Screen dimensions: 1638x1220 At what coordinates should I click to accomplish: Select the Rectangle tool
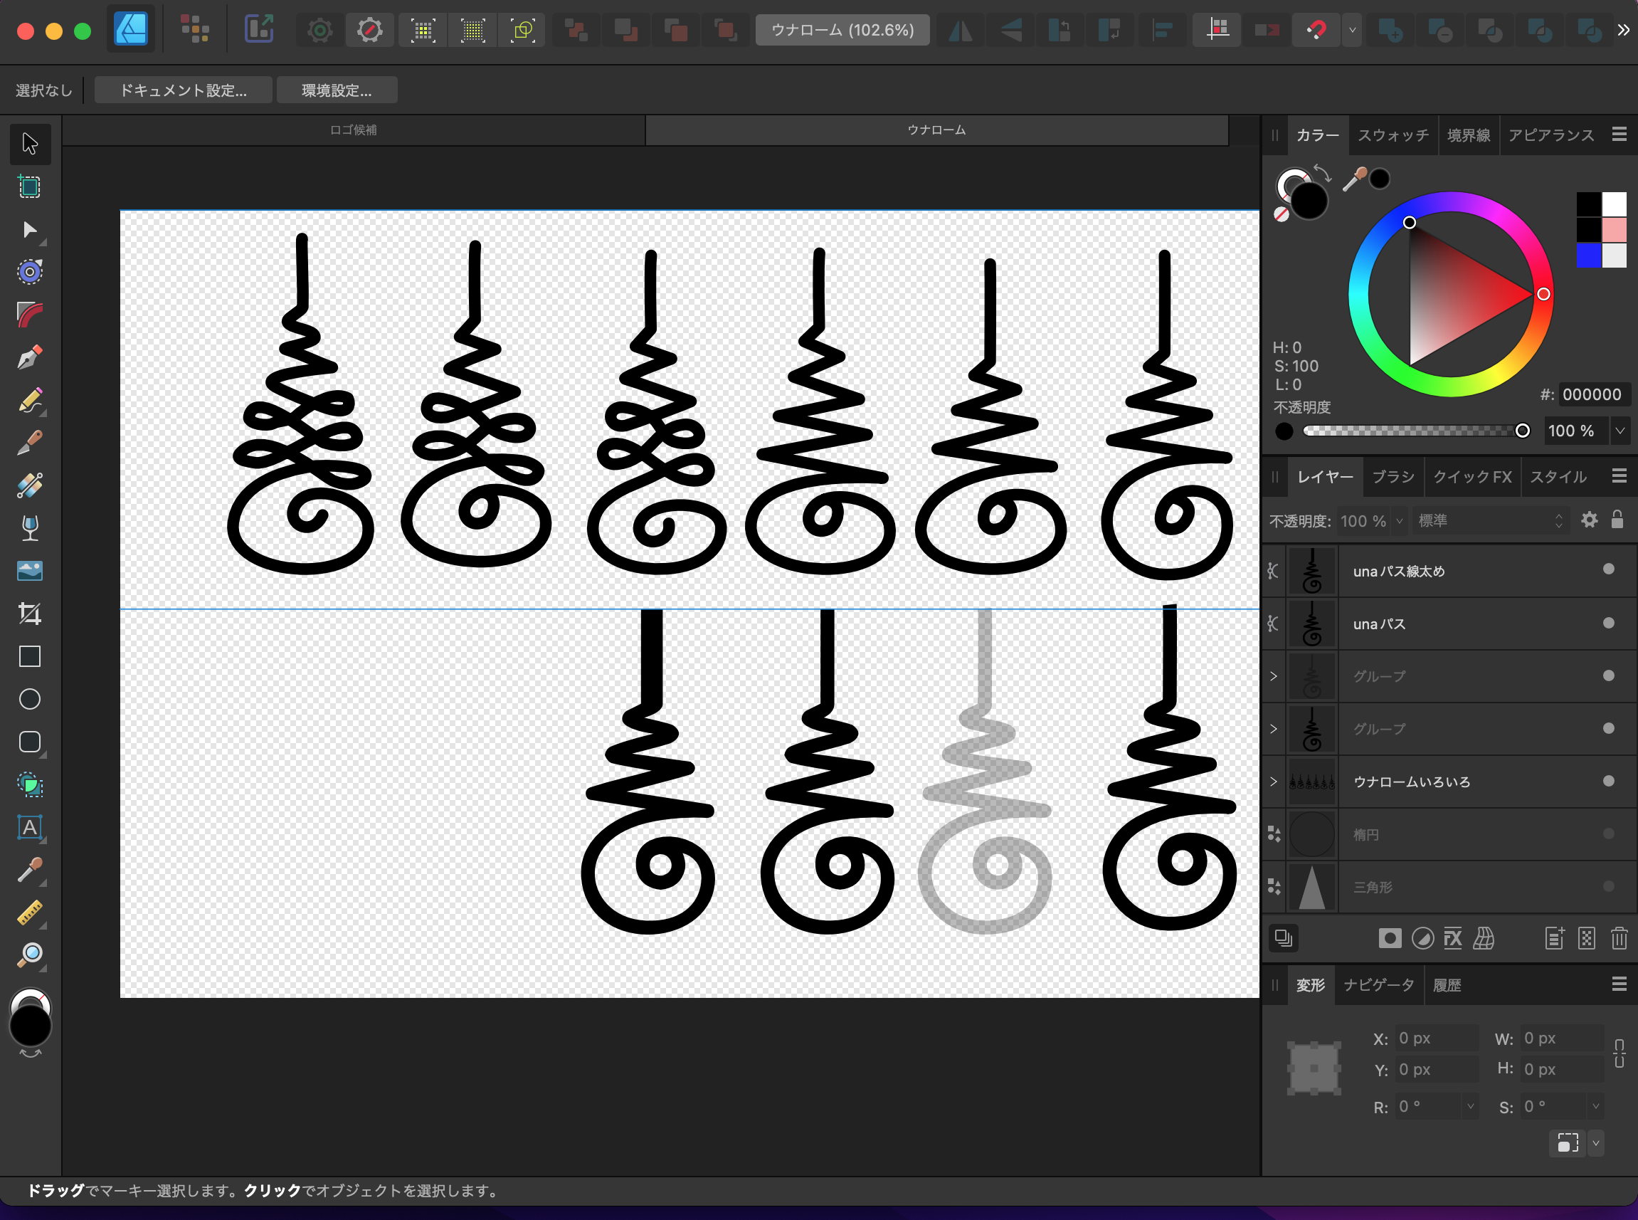(x=29, y=656)
